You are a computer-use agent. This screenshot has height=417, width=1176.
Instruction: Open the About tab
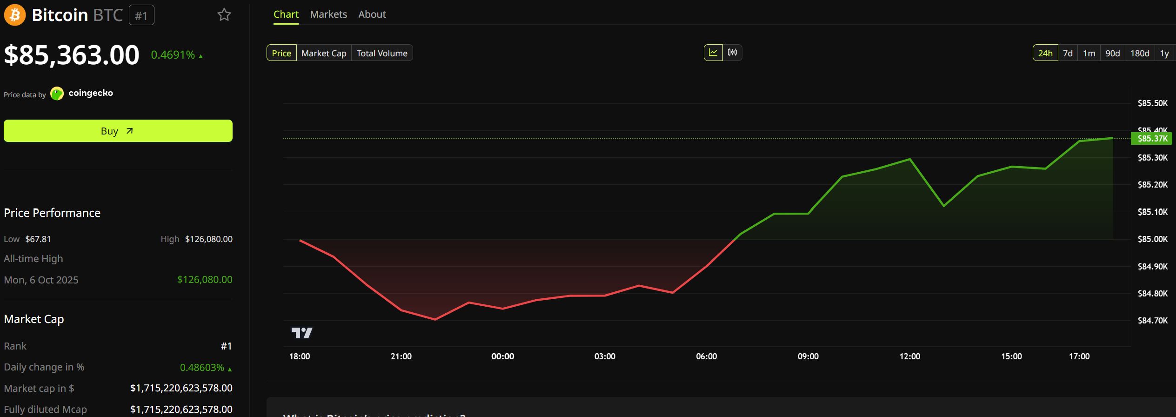coord(372,14)
